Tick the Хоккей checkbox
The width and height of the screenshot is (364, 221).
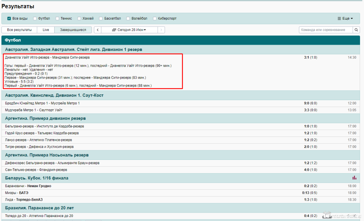(79, 19)
